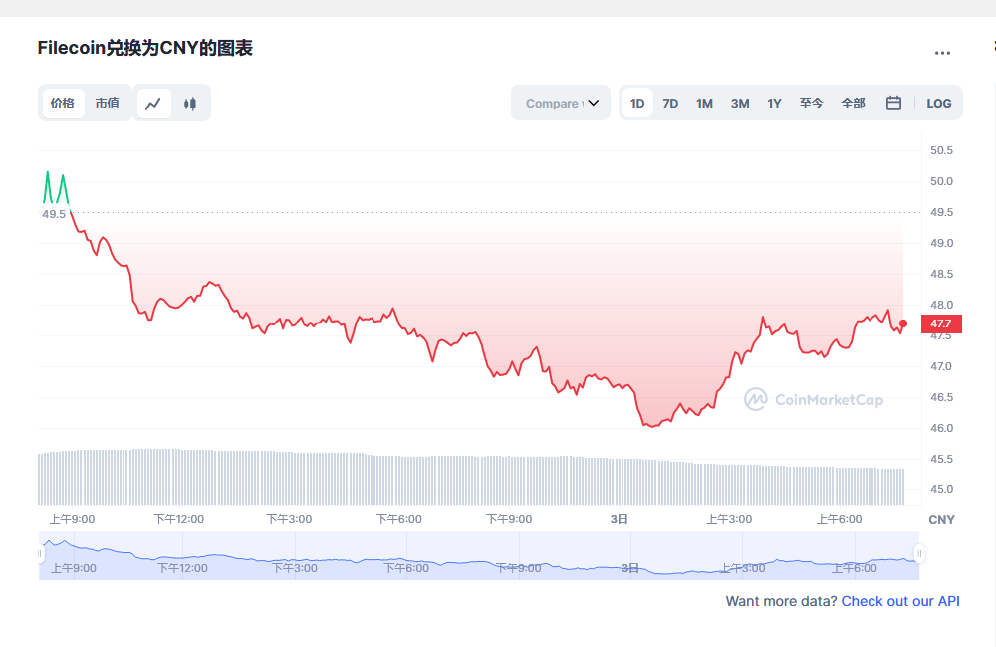Click the 47.7 current price label
The width and height of the screenshot is (996, 647).
click(x=941, y=323)
